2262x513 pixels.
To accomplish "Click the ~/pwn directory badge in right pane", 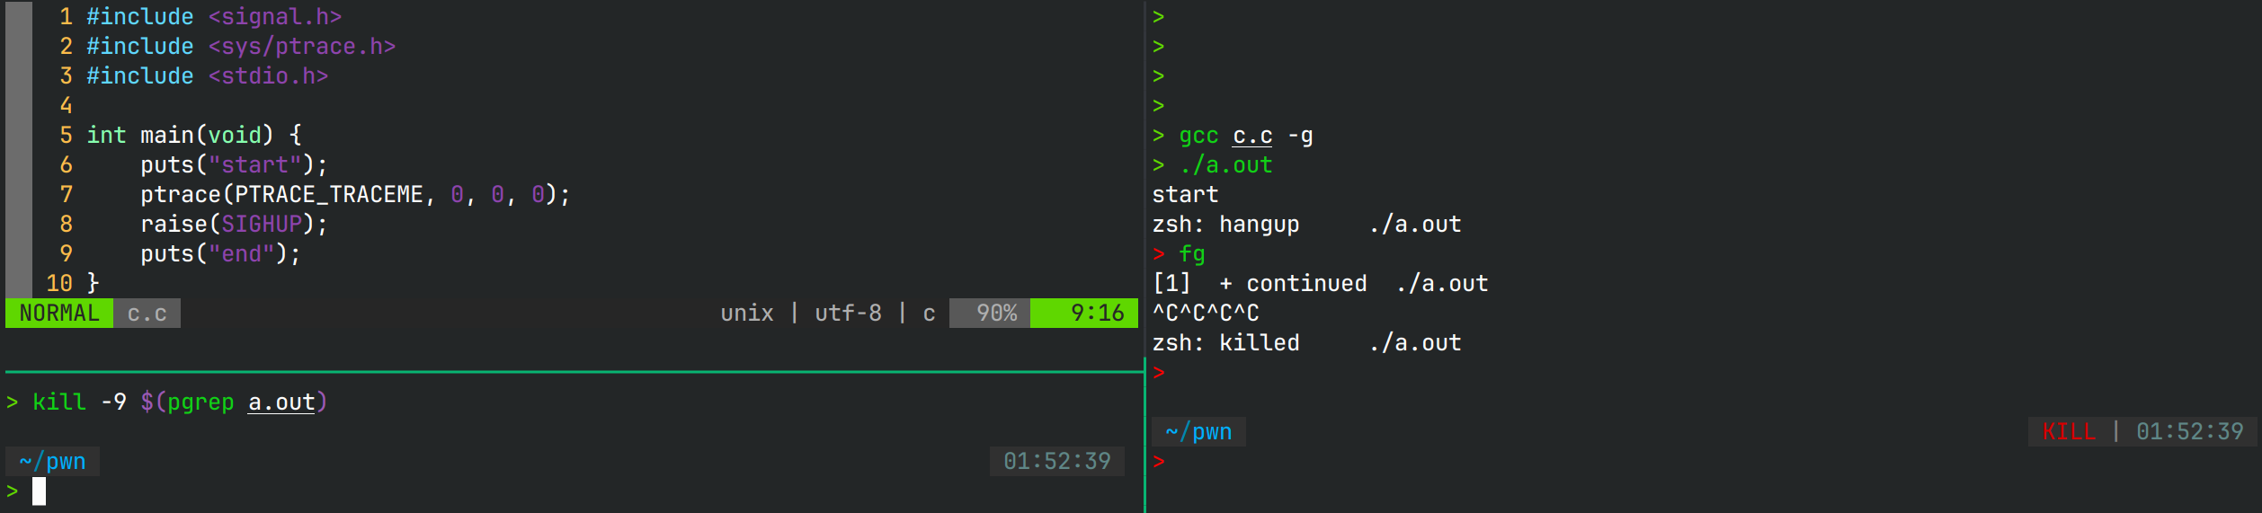I will [x=1198, y=432].
